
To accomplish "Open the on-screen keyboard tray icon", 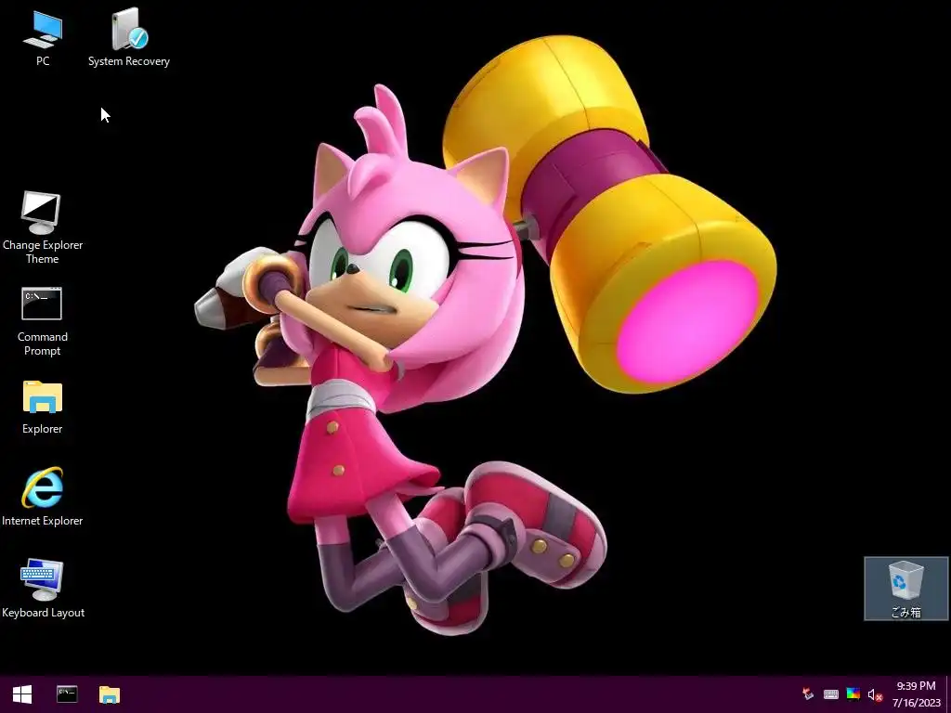I will point(831,694).
